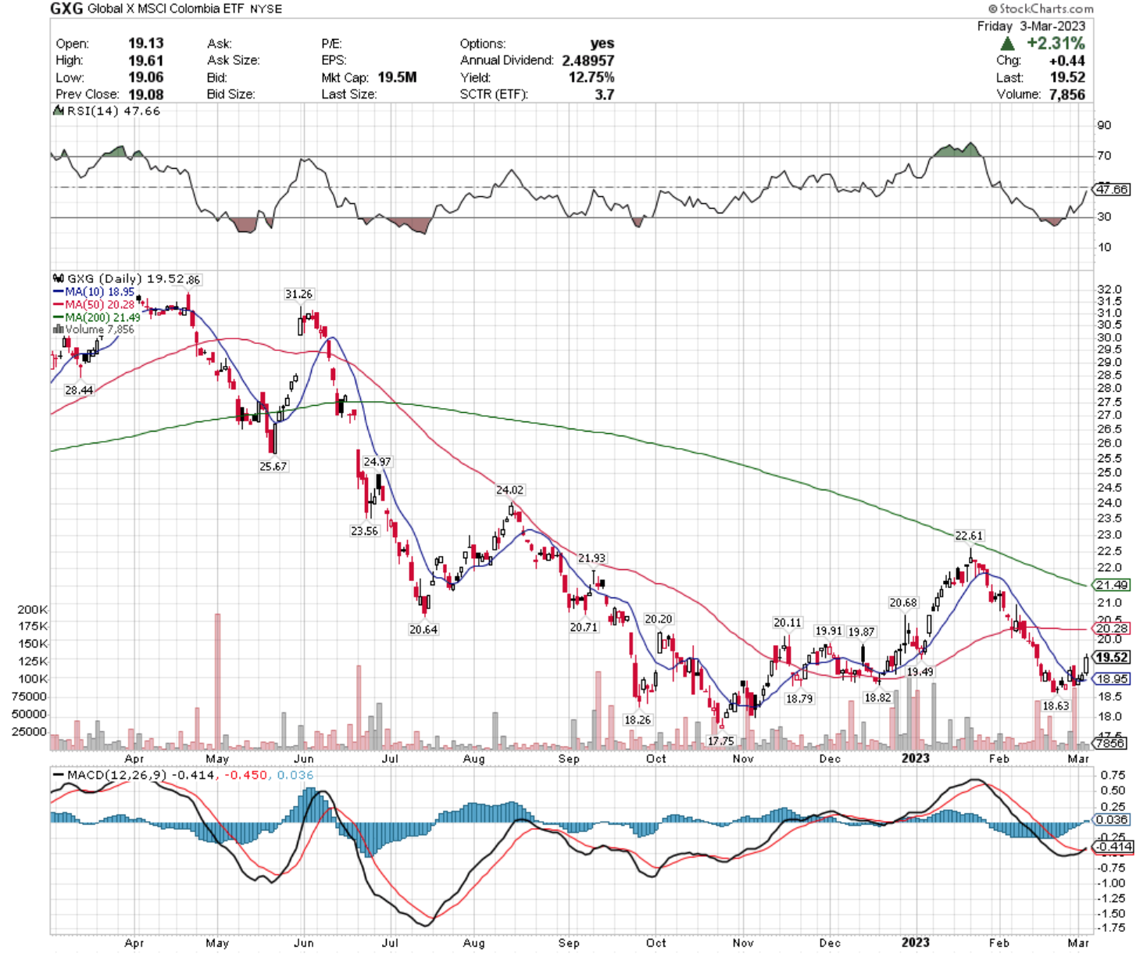The image size is (1147, 957).
Task: Click the MA(50) 20.28 legend text
Action: [99, 304]
